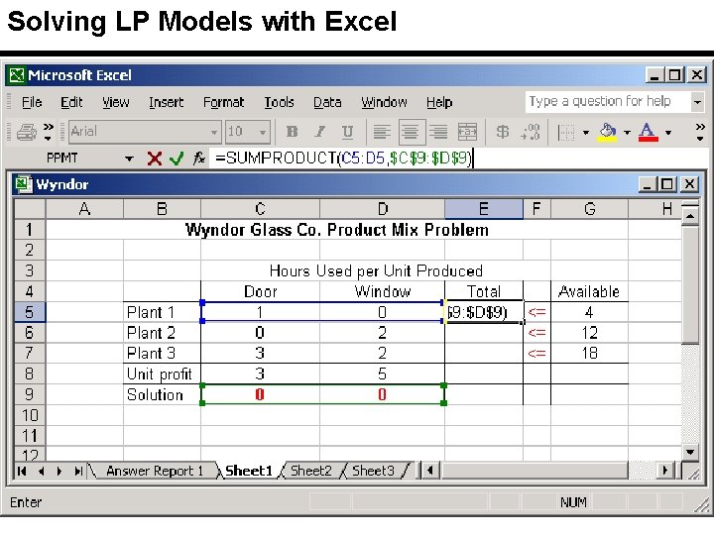Image resolution: width=714 pixels, height=535 pixels.
Task: Select Center alignment button
Action: click(412, 132)
